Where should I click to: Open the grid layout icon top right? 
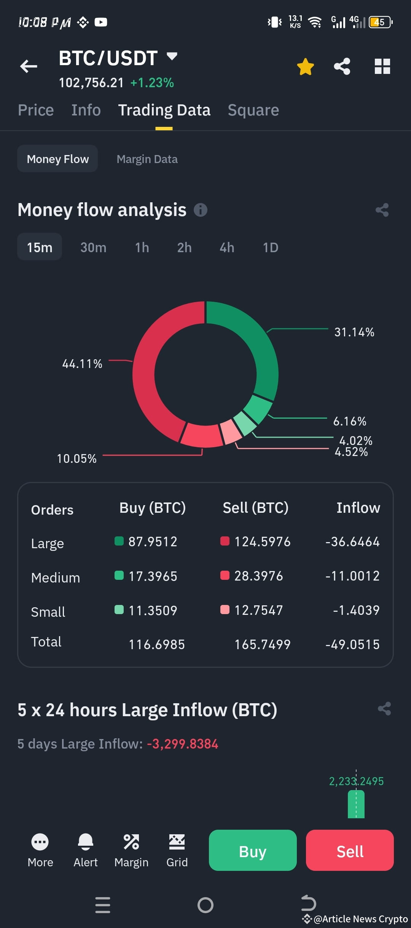[382, 66]
